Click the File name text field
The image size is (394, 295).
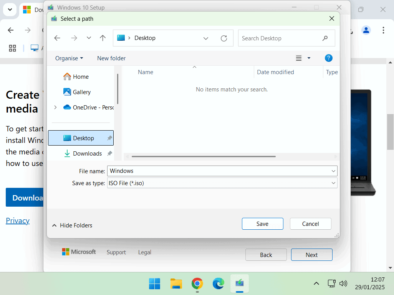(219, 171)
